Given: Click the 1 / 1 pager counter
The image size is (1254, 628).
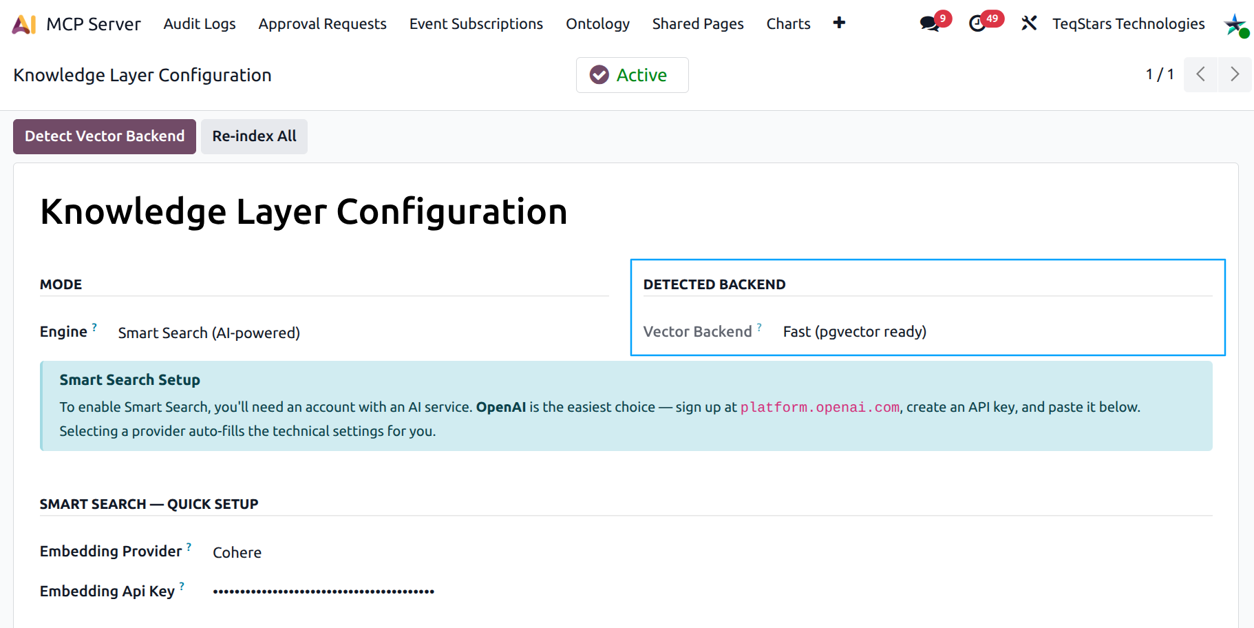Looking at the screenshot, I should coord(1160,74).
